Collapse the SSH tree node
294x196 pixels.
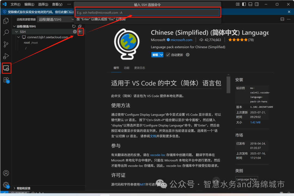pyautogui.click(x=17, y=32)
